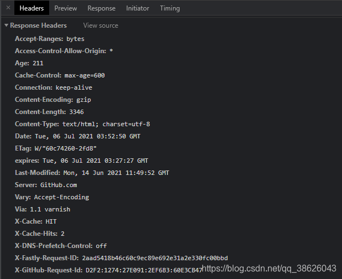Select the Access-Control-Allow-Origin header row
This screenshot has height=279, width=342.
(64, 51)
